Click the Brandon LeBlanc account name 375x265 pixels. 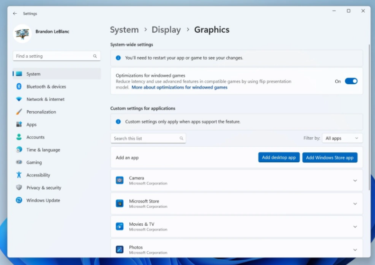52,32
